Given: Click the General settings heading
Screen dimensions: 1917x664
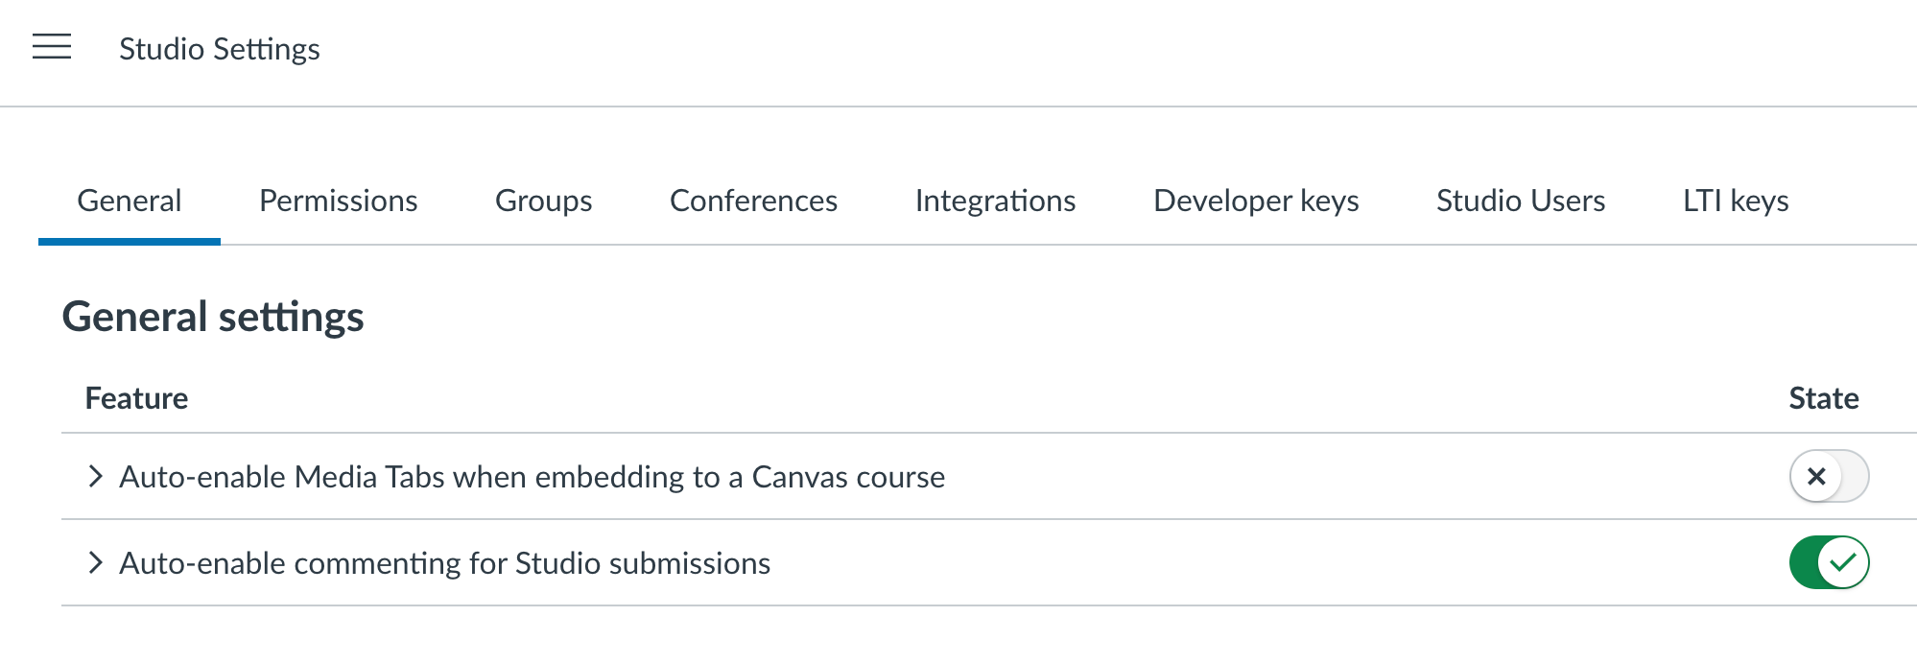Looking at the screenshot, I should [213, 317].
